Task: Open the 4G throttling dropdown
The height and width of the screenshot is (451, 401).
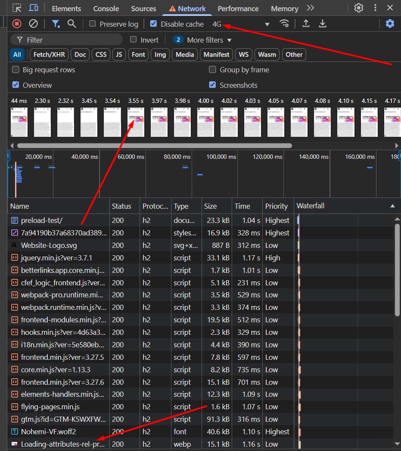Action: click(241, 24)
